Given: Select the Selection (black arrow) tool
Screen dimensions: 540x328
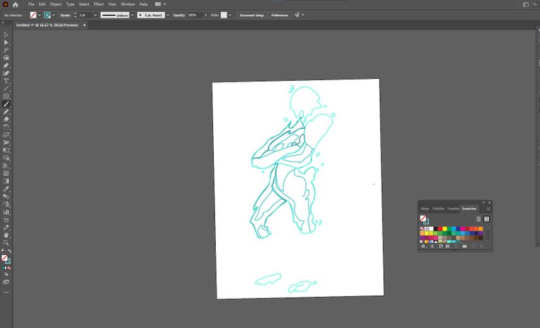Looking at the screenshot, I should (x=6, y=34).
